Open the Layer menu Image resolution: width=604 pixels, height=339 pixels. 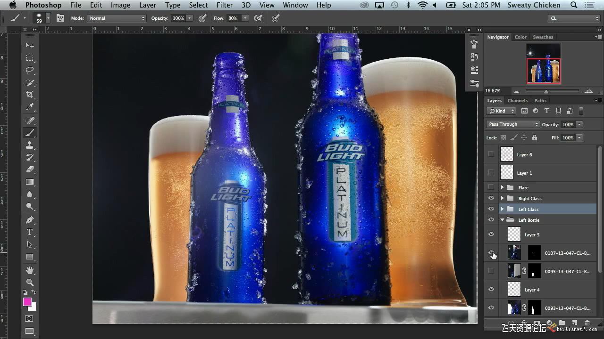tap(148, 5)
